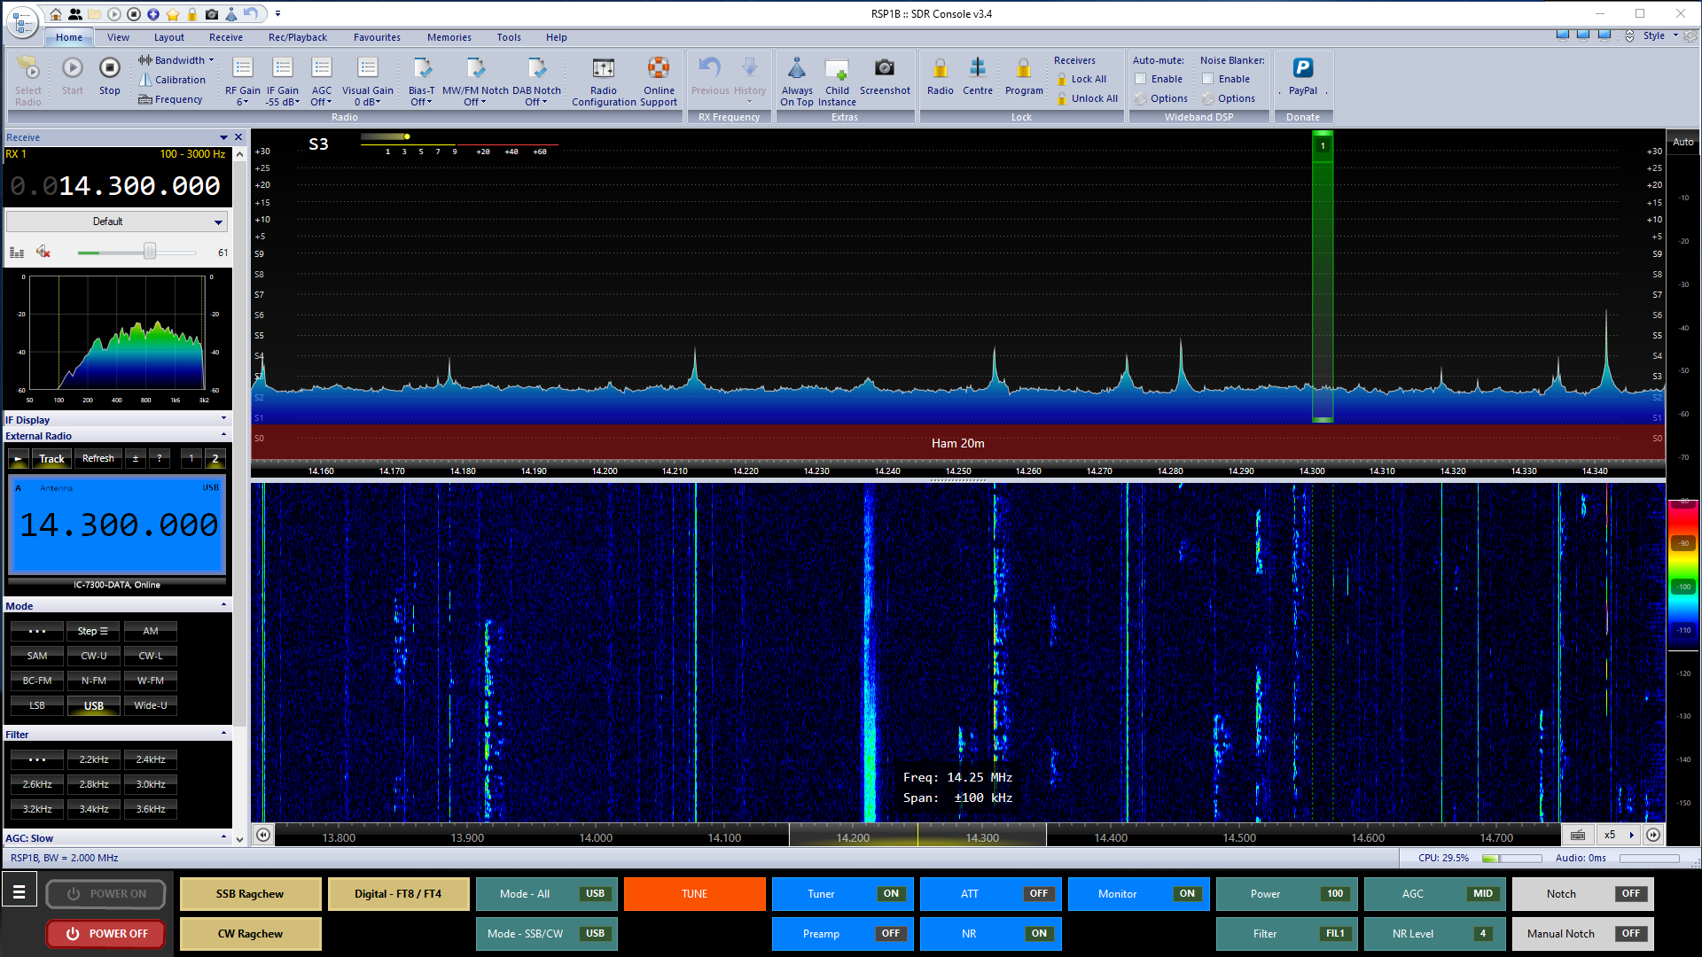The width and height of the screenshot is (1702, 957).
Task: Click the Start radio playback icon
Action: [x=73, y=68]
